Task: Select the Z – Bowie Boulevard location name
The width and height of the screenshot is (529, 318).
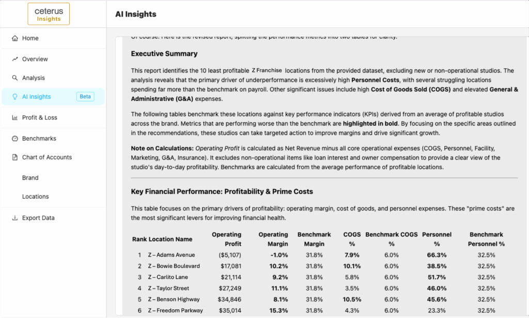Action: (x=174, y=266)
